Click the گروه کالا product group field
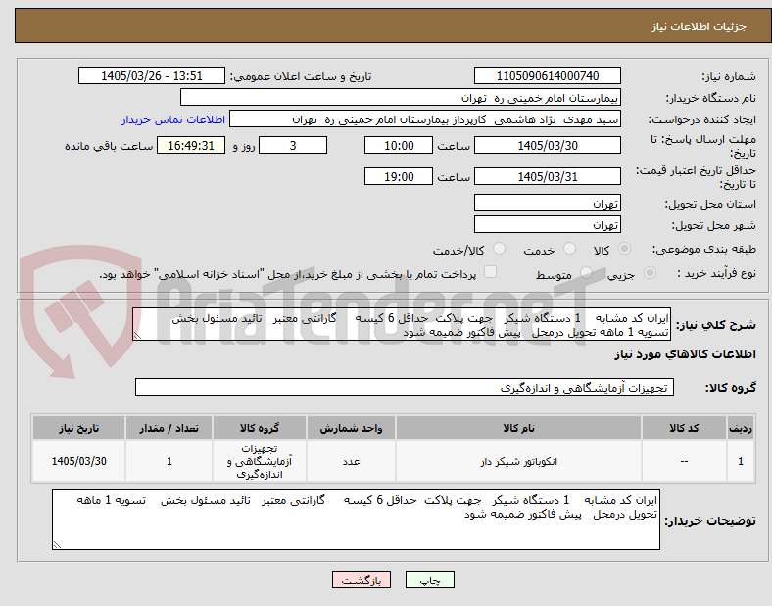This screenshot has width=772, height=606. pyautogui.click(x=405, y=388)
